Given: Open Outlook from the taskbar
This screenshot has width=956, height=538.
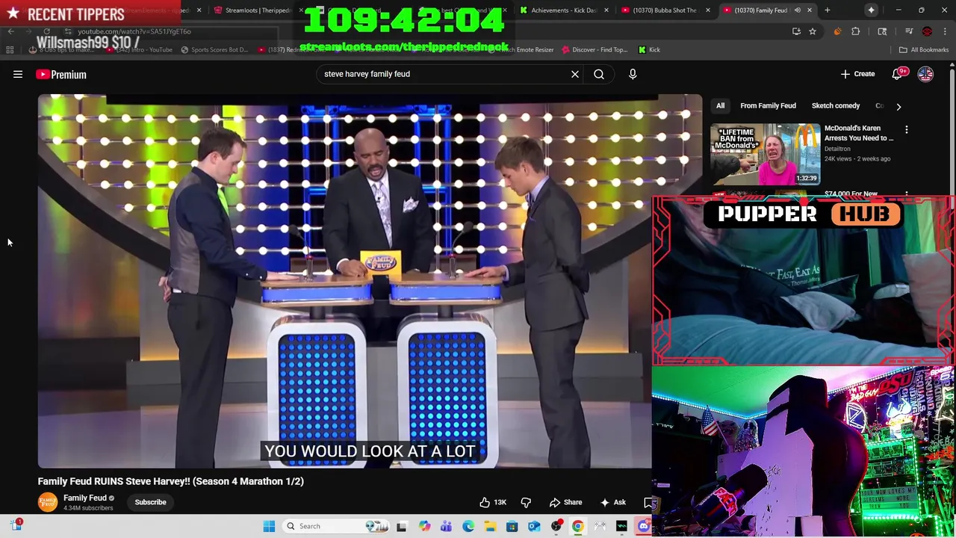Looking at the screenshot, I should (x=534, y=526).
